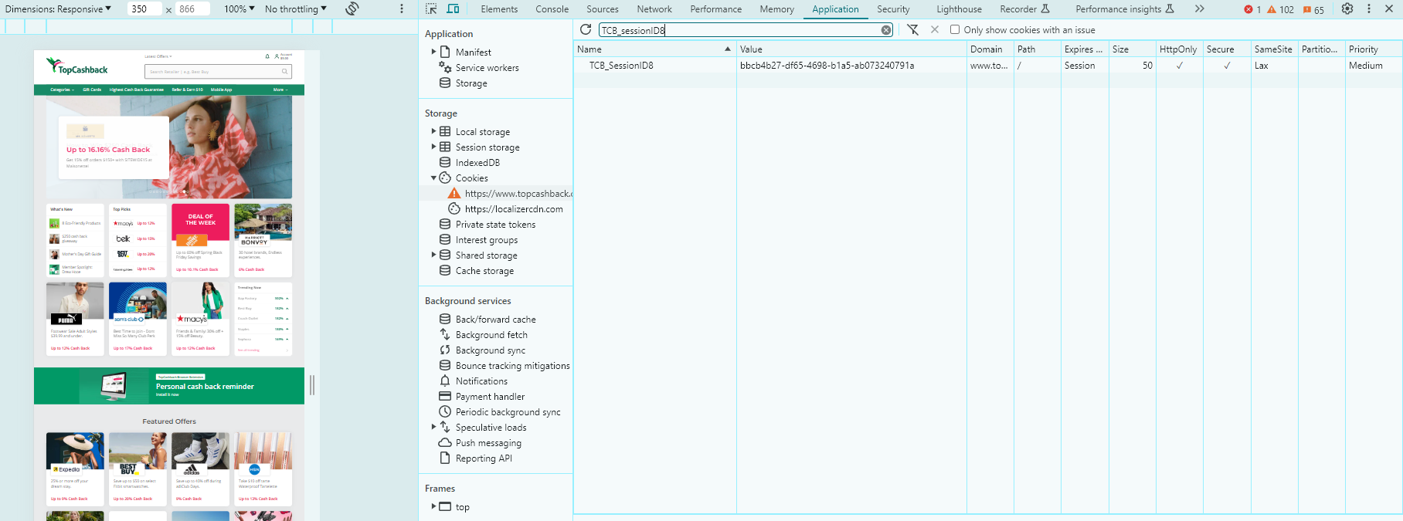Toggle the device toolbar icon
Image resolution: width=1403 pixels, height=521 pixels.
point(453,9)
